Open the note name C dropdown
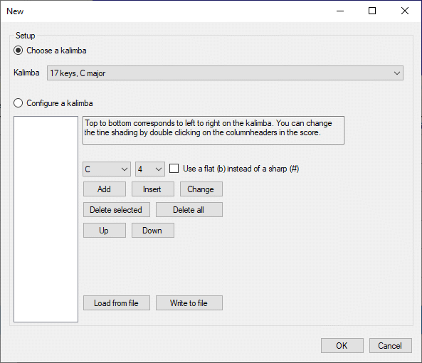 click(x=107, y=169)
